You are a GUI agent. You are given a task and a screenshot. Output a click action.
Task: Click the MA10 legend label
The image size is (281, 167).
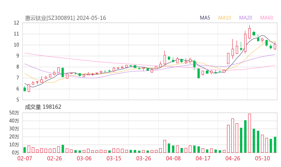224,18
